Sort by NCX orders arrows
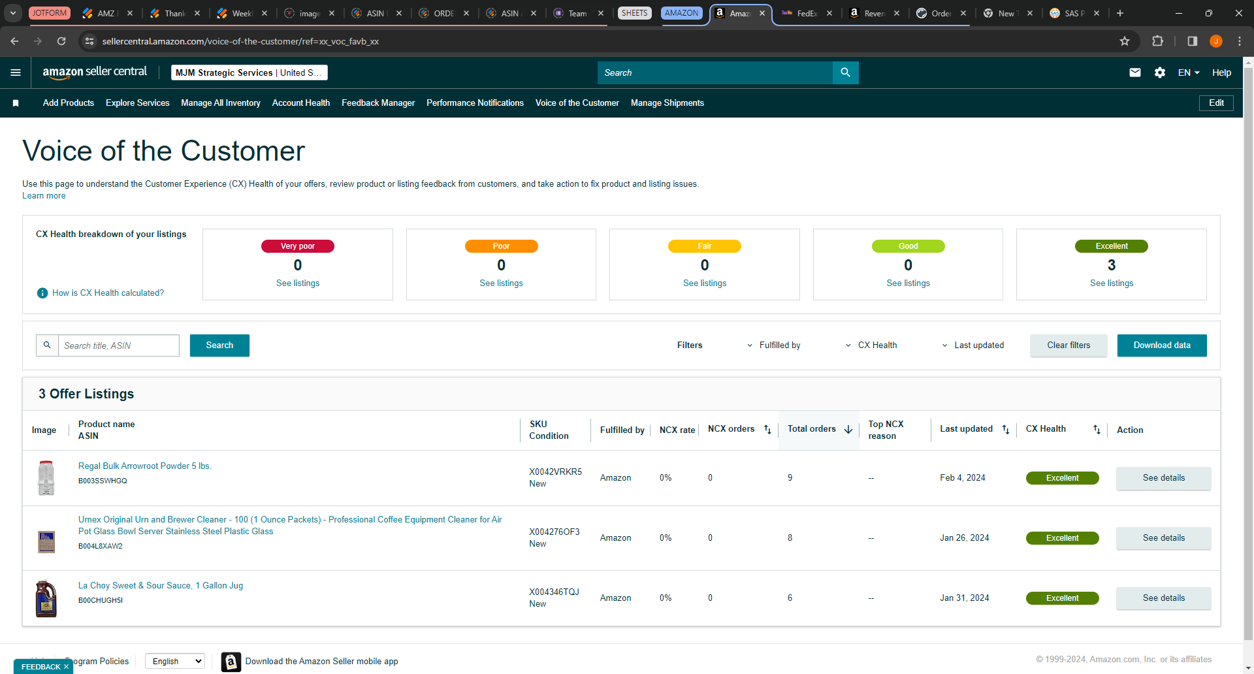1254x674 pixels. 768,430
